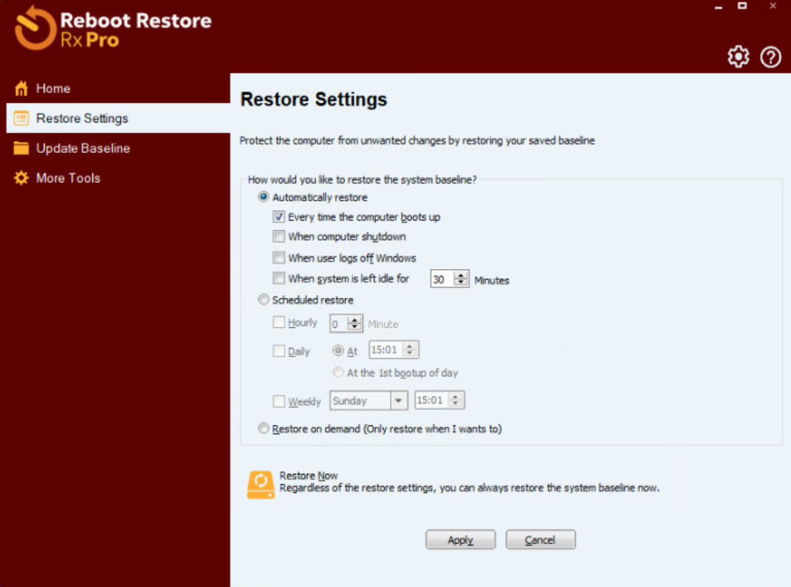The width and height of the screenshot is (791, 587).
Task: Click the orange Restore Now disk icon
Action: (x=261, y=484)
